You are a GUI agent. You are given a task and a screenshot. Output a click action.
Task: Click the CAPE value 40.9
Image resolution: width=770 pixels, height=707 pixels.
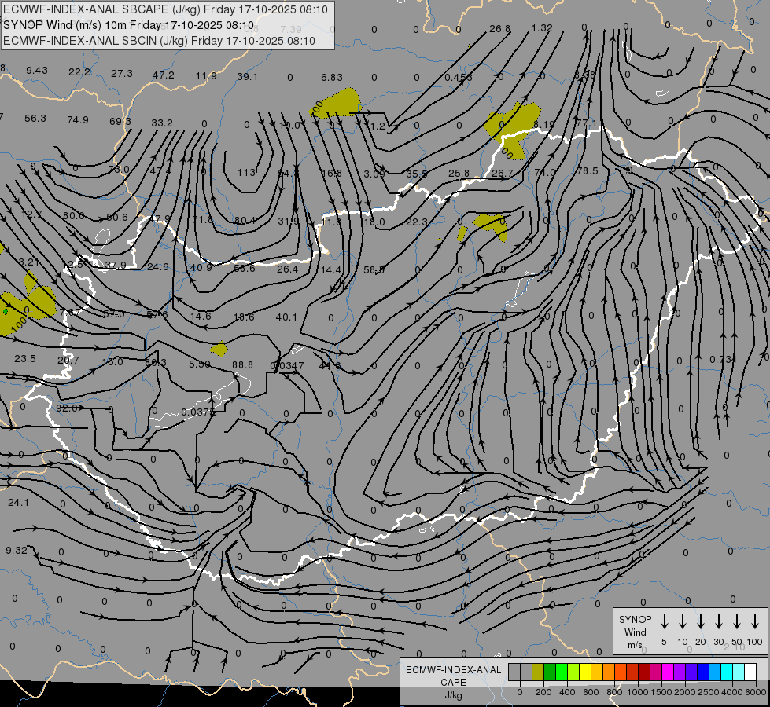click(201, 267)
